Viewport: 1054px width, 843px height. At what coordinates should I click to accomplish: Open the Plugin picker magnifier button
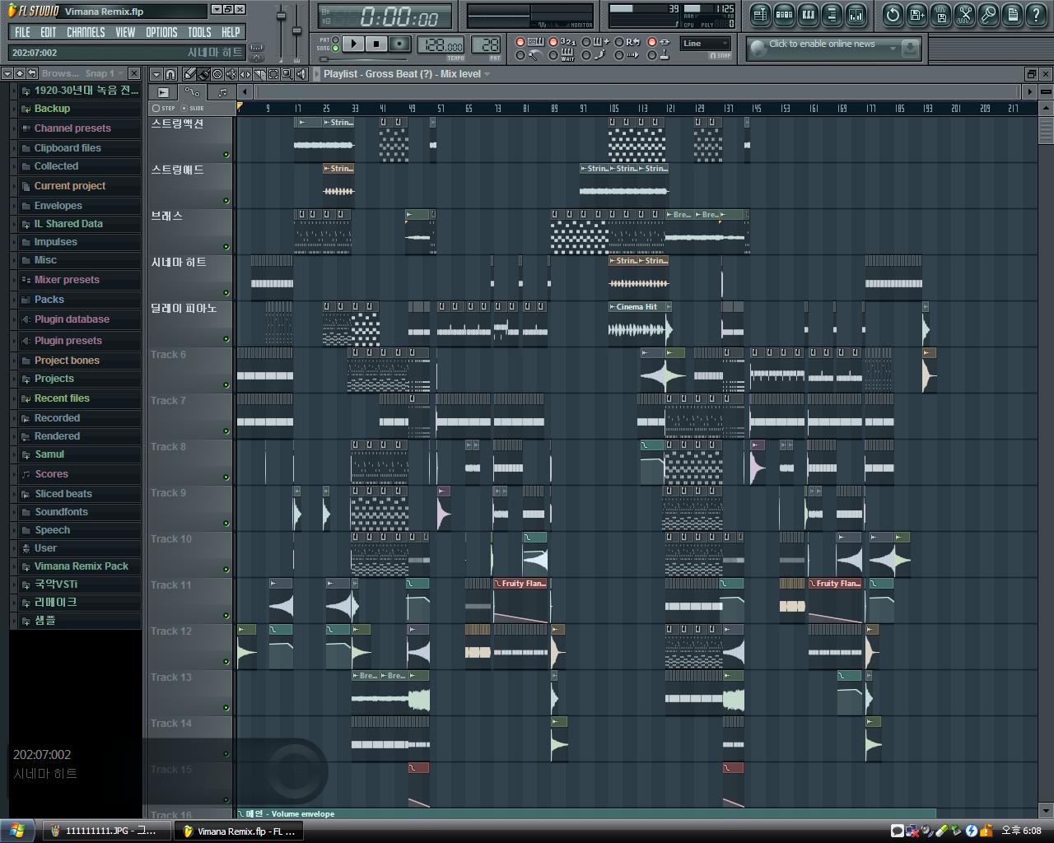[x=988, y=14]
